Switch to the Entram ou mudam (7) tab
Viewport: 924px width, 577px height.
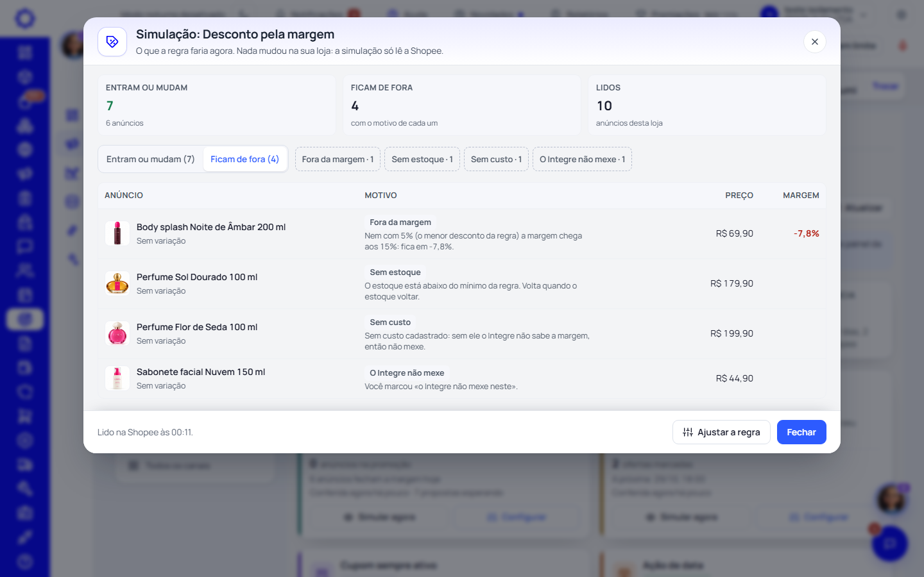150,159
